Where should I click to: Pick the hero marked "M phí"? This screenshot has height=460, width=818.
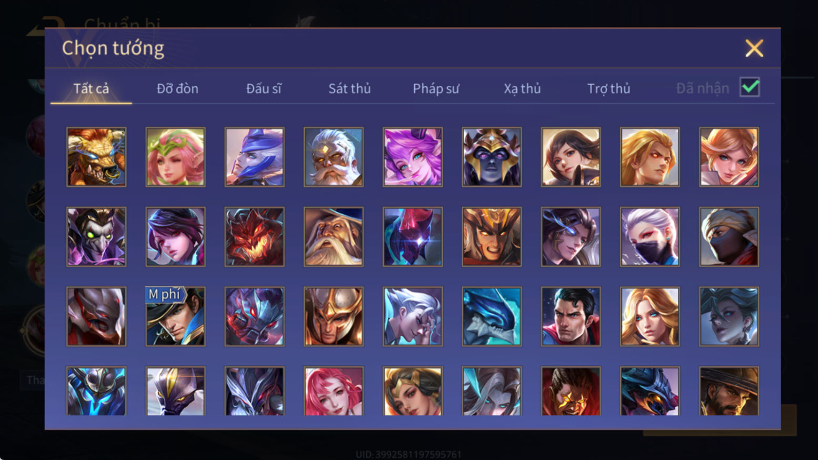pyautogui.click(x=175, y=316)
